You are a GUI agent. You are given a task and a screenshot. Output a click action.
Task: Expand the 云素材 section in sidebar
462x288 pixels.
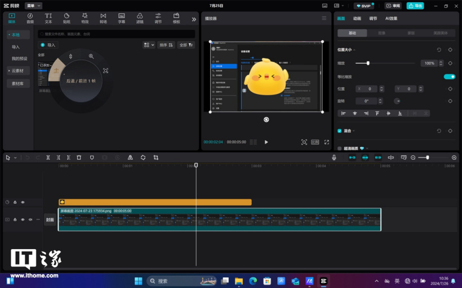click(18, 71)
